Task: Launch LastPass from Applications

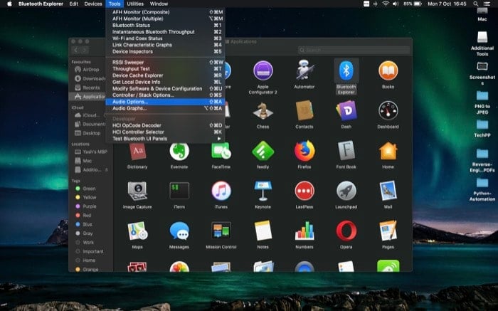Action: click(304, 191)
